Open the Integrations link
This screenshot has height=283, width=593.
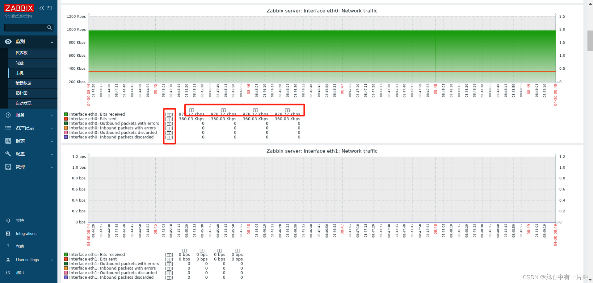(x=26, y=234)
